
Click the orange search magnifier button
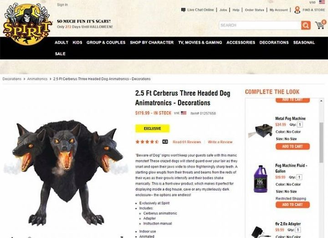coord(306,25)
